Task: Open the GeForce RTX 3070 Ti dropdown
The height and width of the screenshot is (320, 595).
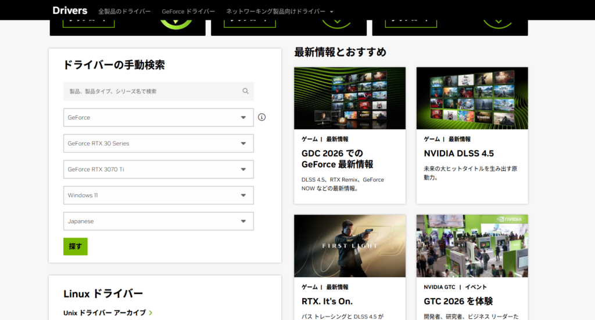Action: (159, 169)
